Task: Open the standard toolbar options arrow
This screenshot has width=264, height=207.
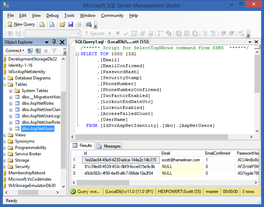Action: pyautogui.click(x=95, y=26)
